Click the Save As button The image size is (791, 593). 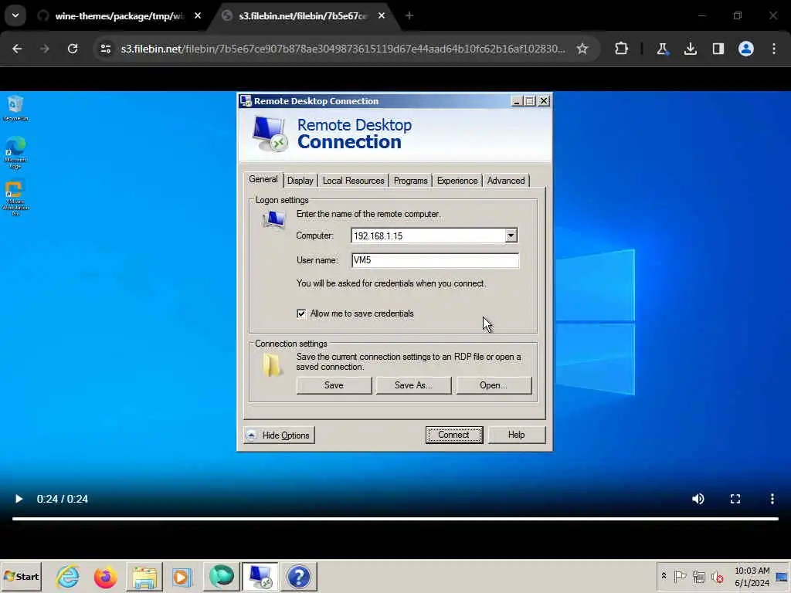click(413, 385)
